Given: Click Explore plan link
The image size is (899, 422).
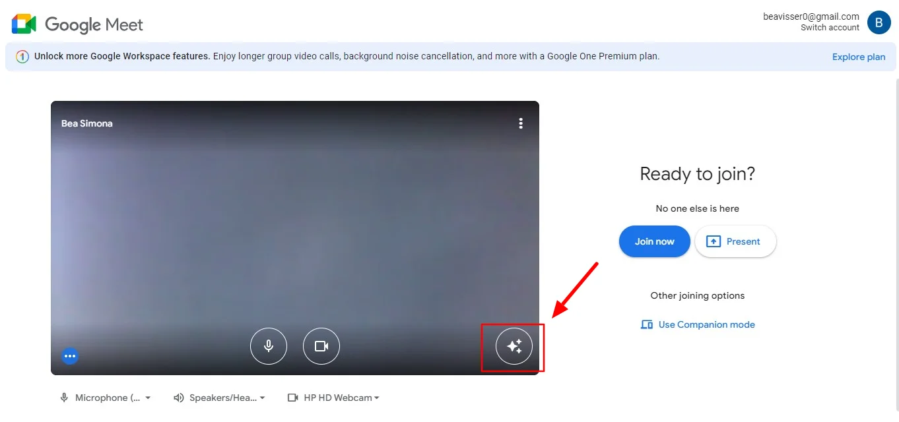Looking at the screenshot, I should [859, 57].
